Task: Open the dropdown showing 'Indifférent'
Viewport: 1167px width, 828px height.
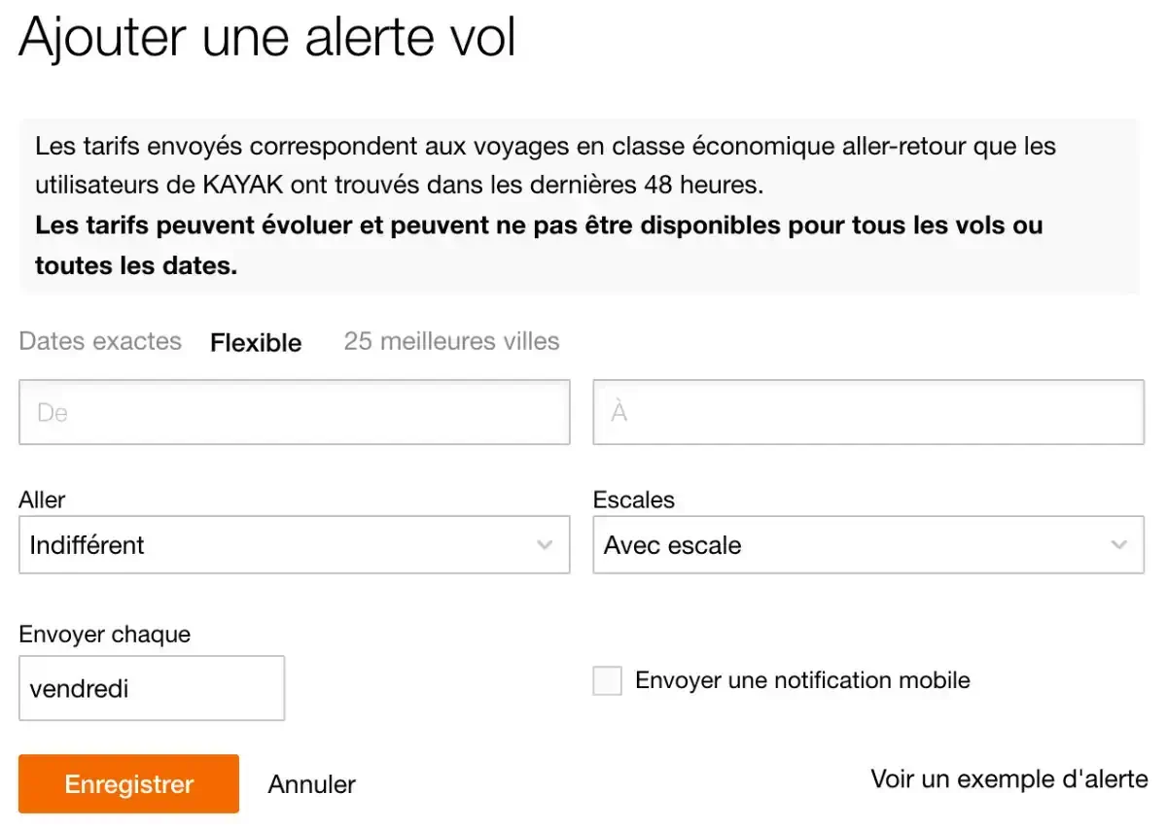Action: click(x=294, y=545)
